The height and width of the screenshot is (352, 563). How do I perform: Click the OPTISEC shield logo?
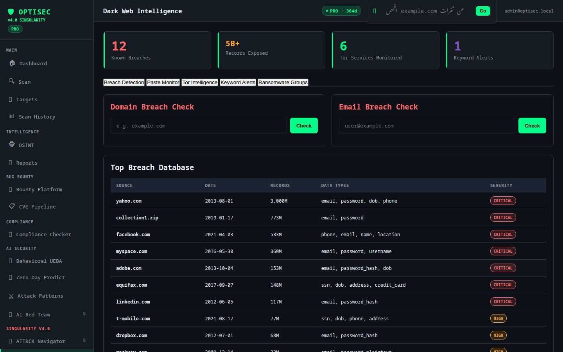pos(11,12)
